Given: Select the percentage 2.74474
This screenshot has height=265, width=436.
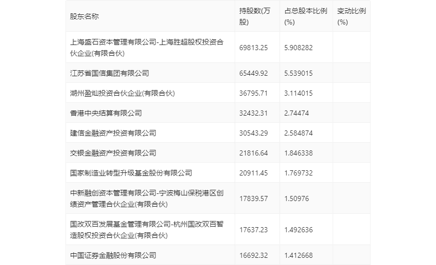Looking at the screenshot, I should tap(296, 113).
